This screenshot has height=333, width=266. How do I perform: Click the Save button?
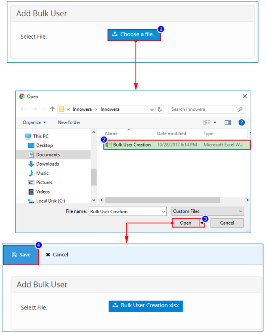click(21, 255)
